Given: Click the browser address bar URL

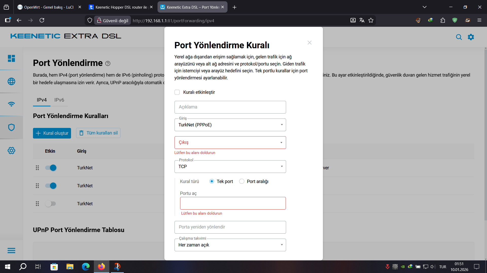Looking at the screenshot, I should click(173, 21).
